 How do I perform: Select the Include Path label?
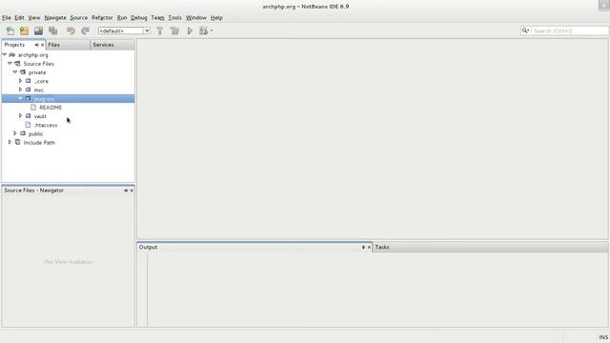click(39, 143)
